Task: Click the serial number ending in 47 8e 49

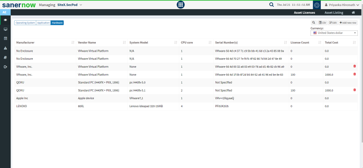Action: (x=248, y=59)
